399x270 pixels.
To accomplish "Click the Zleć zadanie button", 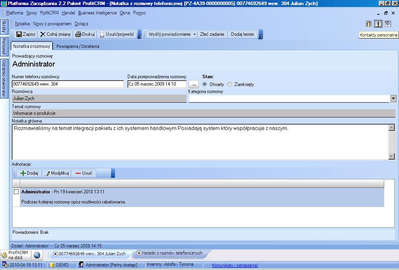I will point(212,34).
